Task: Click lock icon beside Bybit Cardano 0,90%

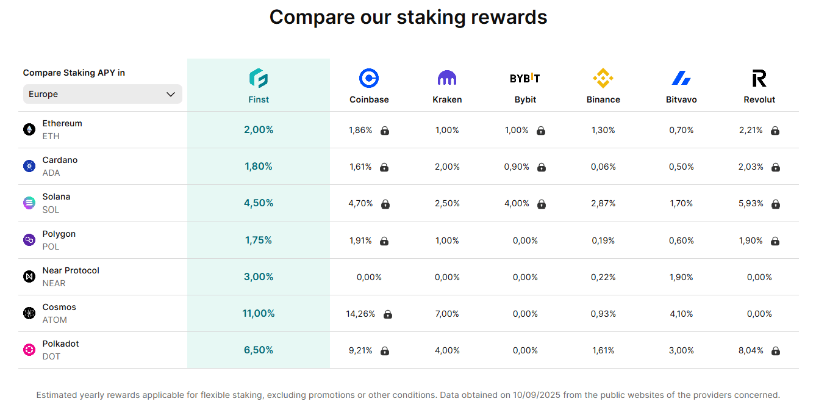Action: coord(542,167)
